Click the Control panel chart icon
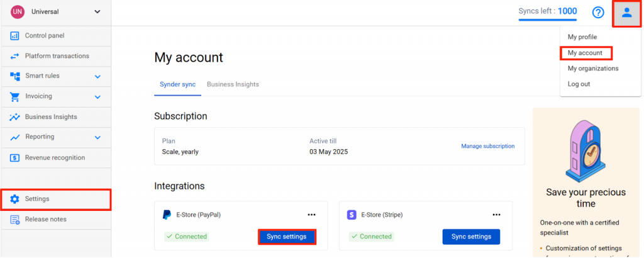Image resolution: width=644 pixels, height=258 pixels. pyautogui.click(x=14, y=36)
